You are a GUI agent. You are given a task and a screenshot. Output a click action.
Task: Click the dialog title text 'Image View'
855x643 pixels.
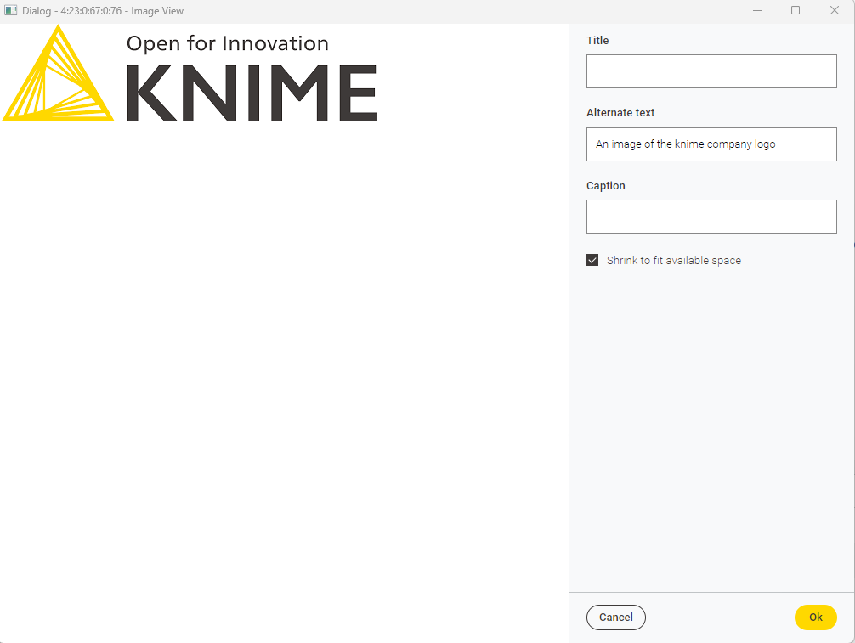point(157,11)
